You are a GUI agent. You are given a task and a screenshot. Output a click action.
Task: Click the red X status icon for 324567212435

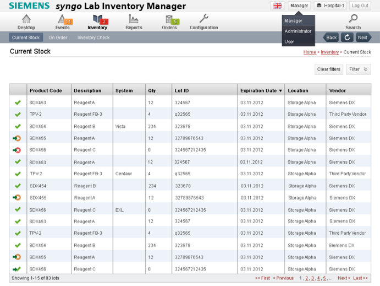click(x=16, y=150)
